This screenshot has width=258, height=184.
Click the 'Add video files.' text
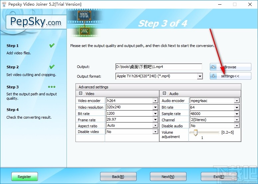coord(19,53)
